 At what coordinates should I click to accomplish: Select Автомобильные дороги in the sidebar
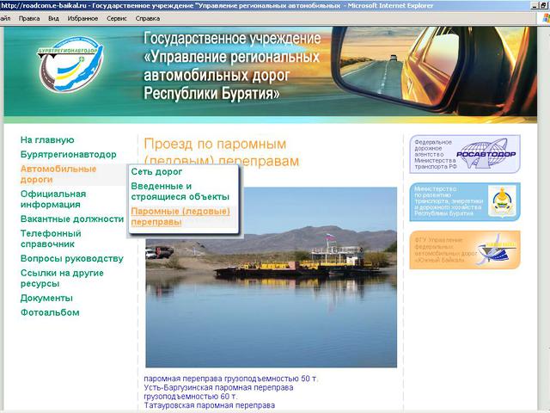point(58,174)
